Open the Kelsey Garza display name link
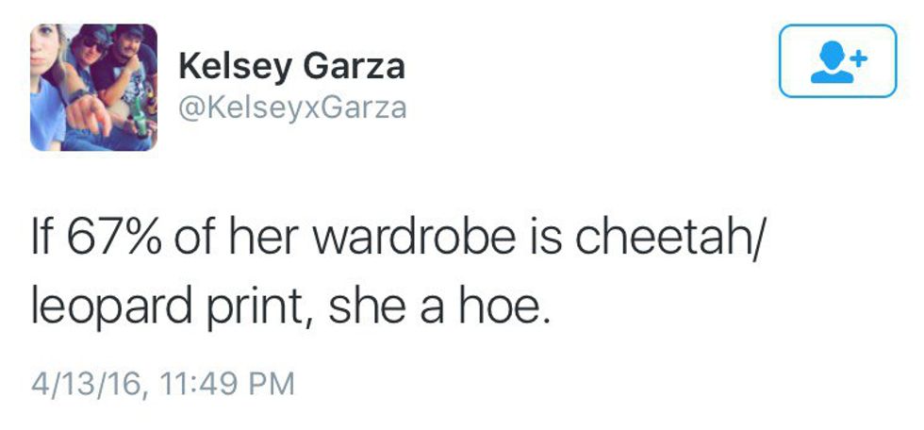This screenshot has width=924, height=430. click(291, 66)
